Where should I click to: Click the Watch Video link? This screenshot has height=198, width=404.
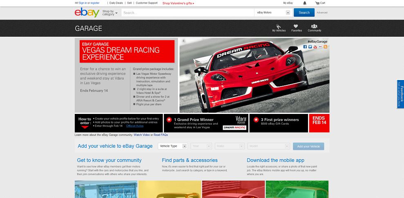pyautogui.click(x=142, y=135)
